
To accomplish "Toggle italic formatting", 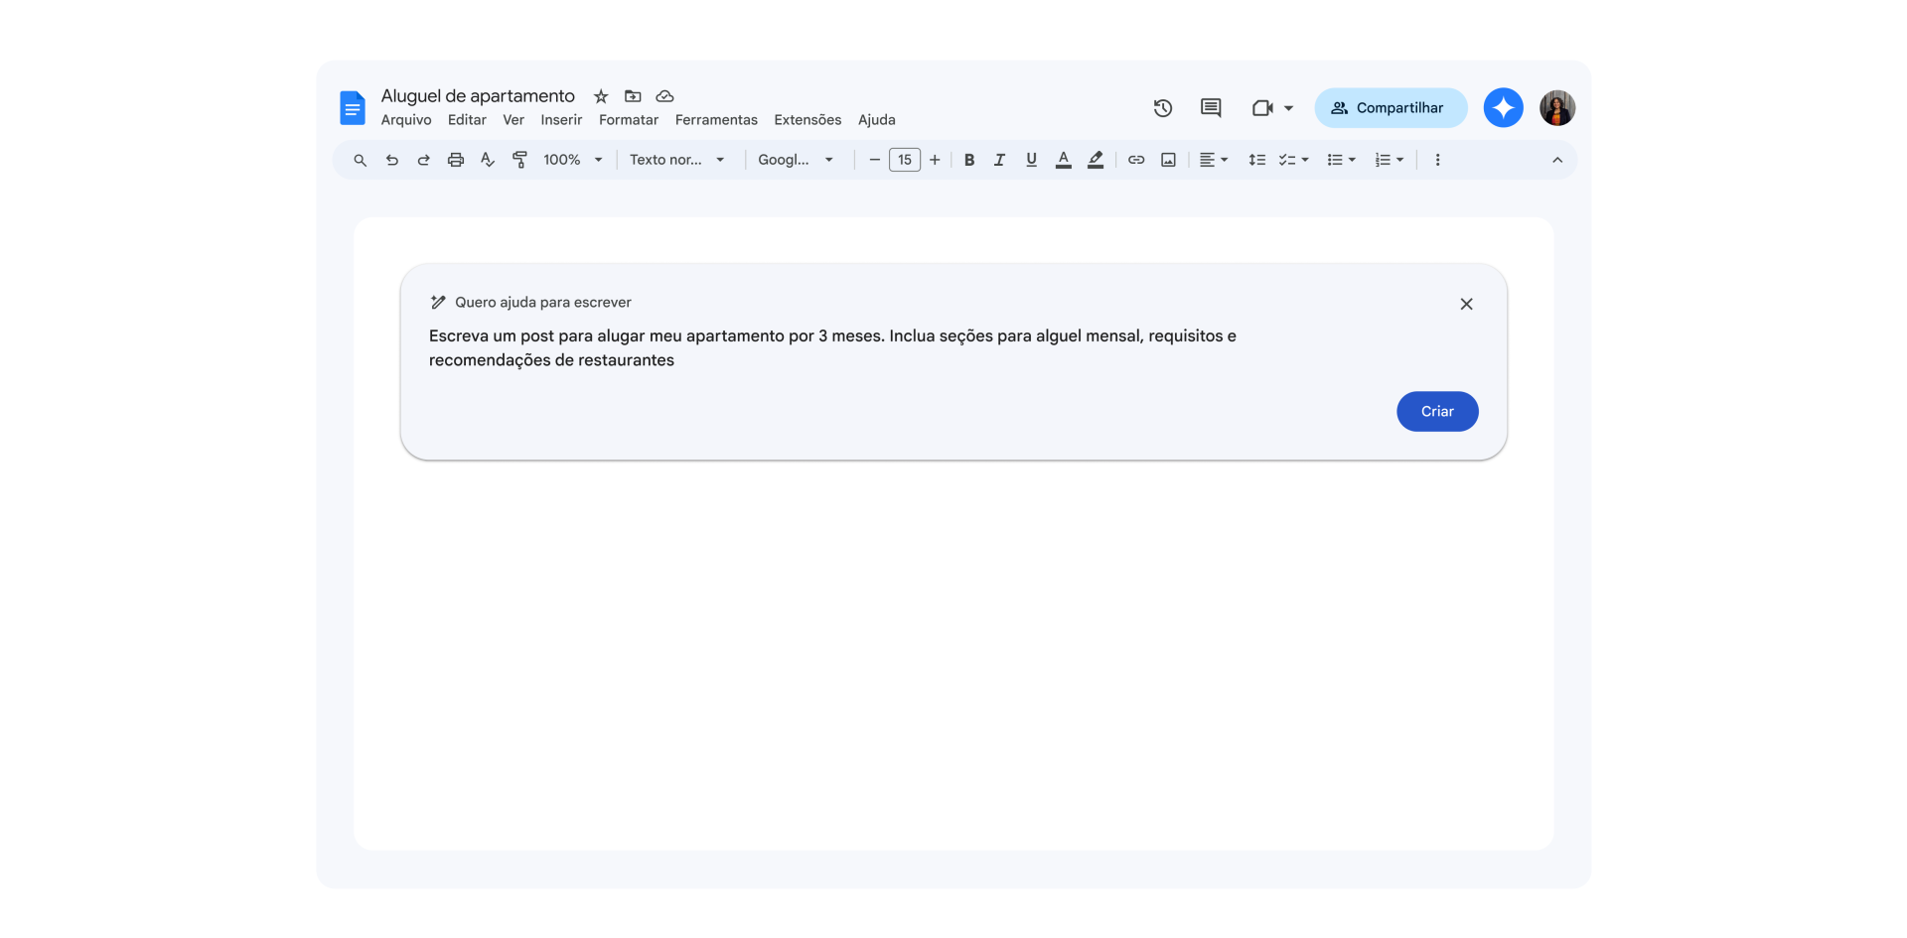I will (1000, 160).
